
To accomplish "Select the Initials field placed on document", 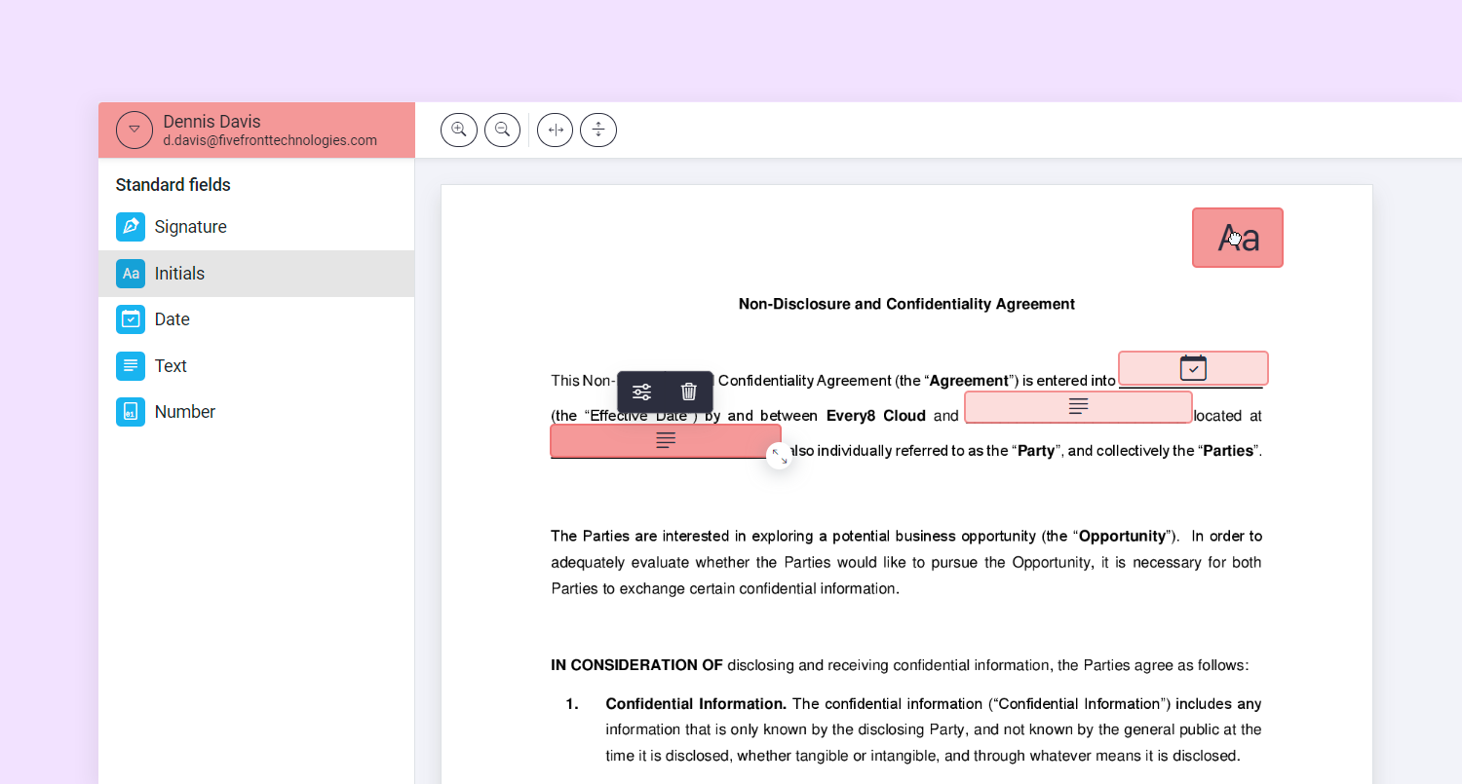I will click(1237, 238).
